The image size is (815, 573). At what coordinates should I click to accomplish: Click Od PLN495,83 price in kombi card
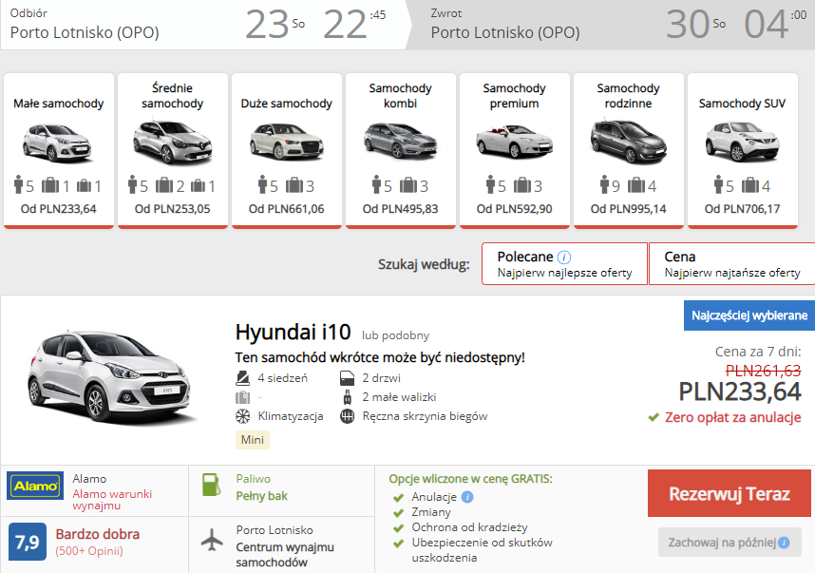[x=400, y=209]
